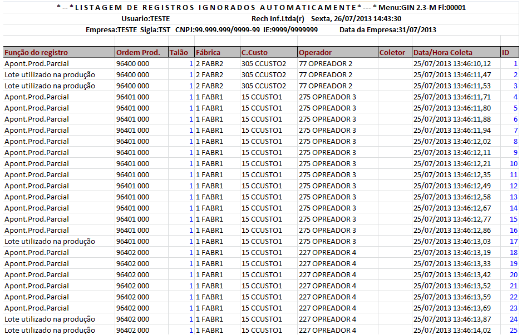Select '305 CCUSTO2' in row ID 2
The width and height of the screenshot is (522, 335).
264,75
